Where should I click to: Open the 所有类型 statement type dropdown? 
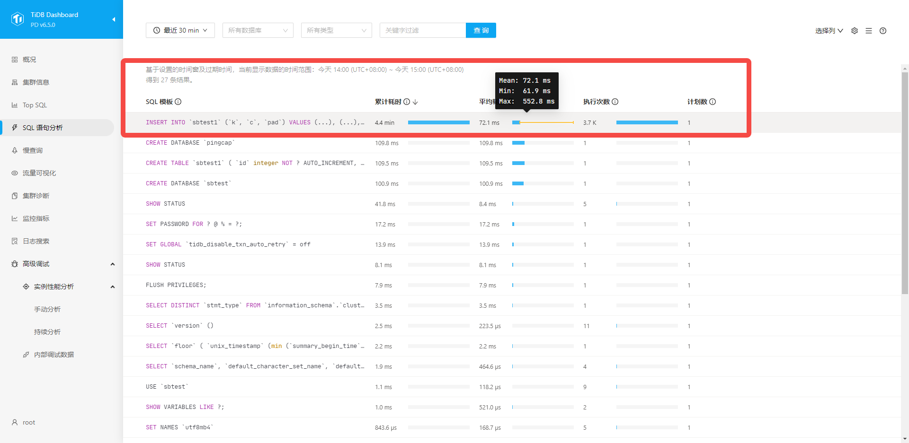point(337,30)
